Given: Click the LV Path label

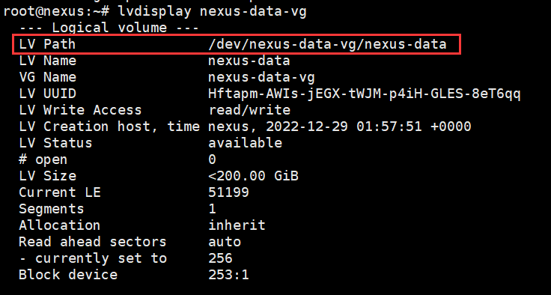Looking at the screenshot, I should (47, 44).
